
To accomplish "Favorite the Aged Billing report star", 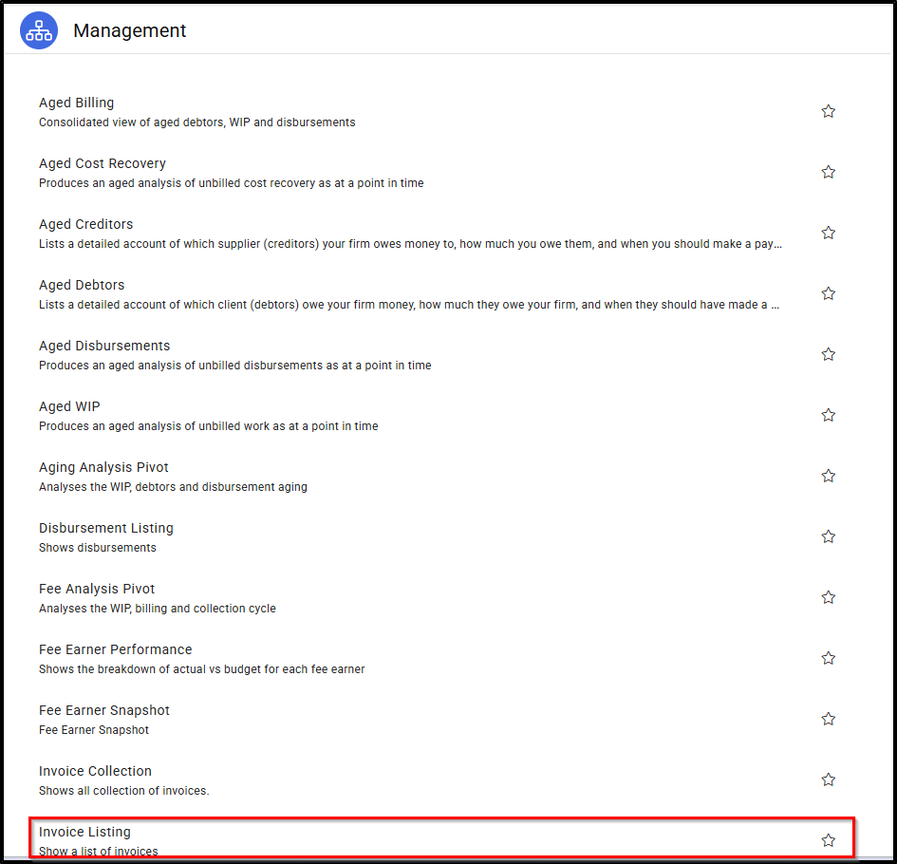I will (828, 111).
